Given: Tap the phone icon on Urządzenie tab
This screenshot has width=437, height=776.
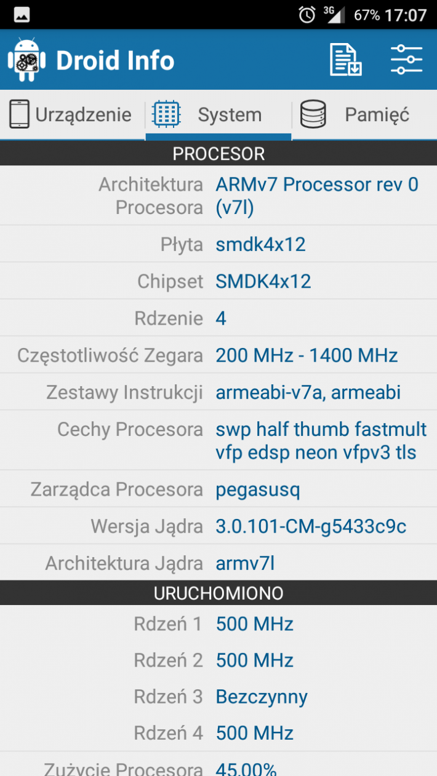Looking at the screenshot, I should pyautogui.click(x=19, y=114).
